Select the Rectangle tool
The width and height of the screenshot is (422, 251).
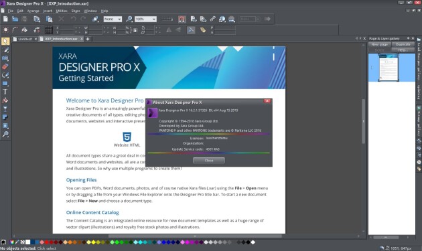pos(5,84)
